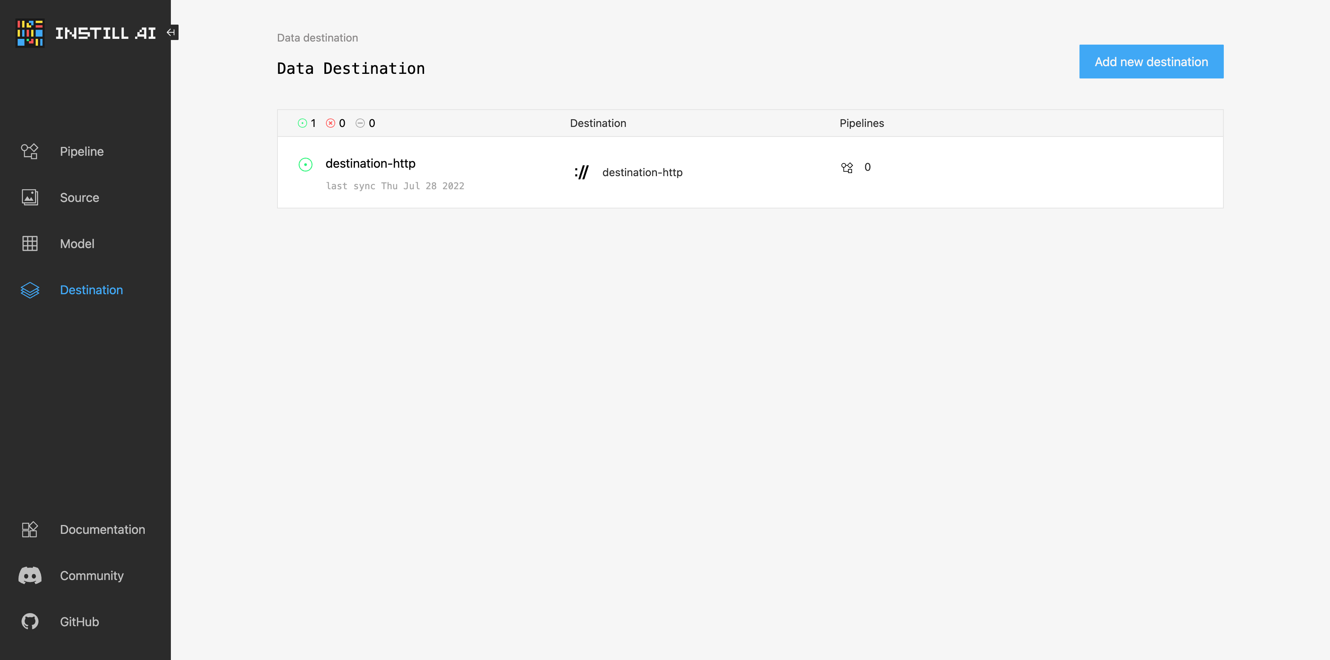Click the pipeline count icon next to 0
This screenshot has height=660, width=1330.
pyautogui.click(x=847, y=167)
